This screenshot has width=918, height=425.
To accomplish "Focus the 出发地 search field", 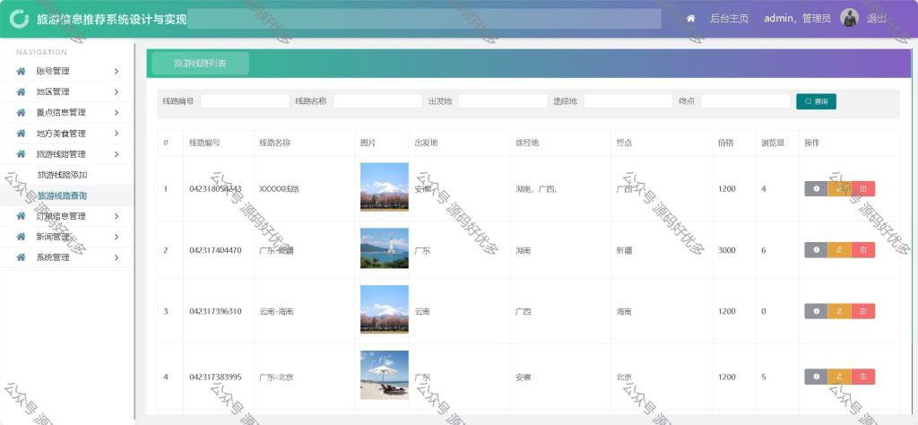I will (504, 101).
